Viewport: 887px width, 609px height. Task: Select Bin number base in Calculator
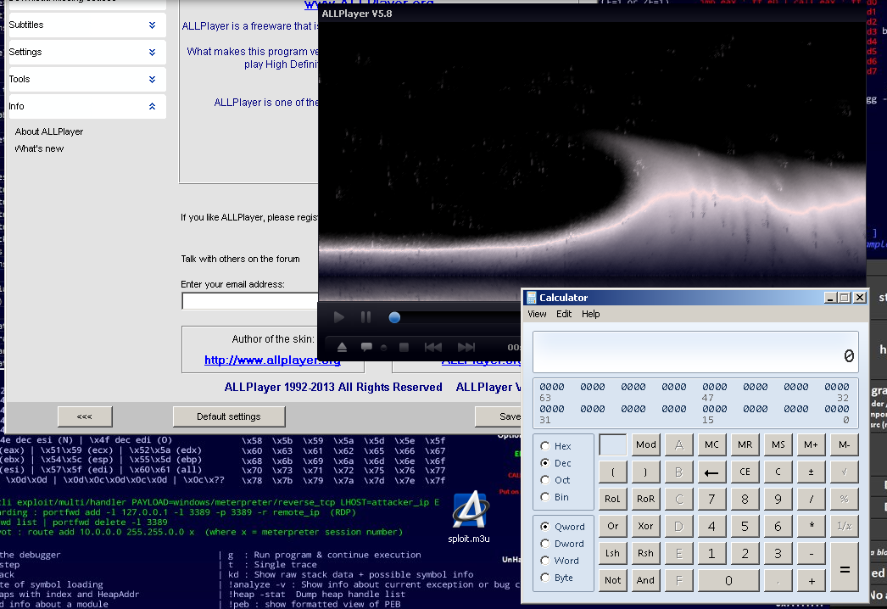(555, 497)
